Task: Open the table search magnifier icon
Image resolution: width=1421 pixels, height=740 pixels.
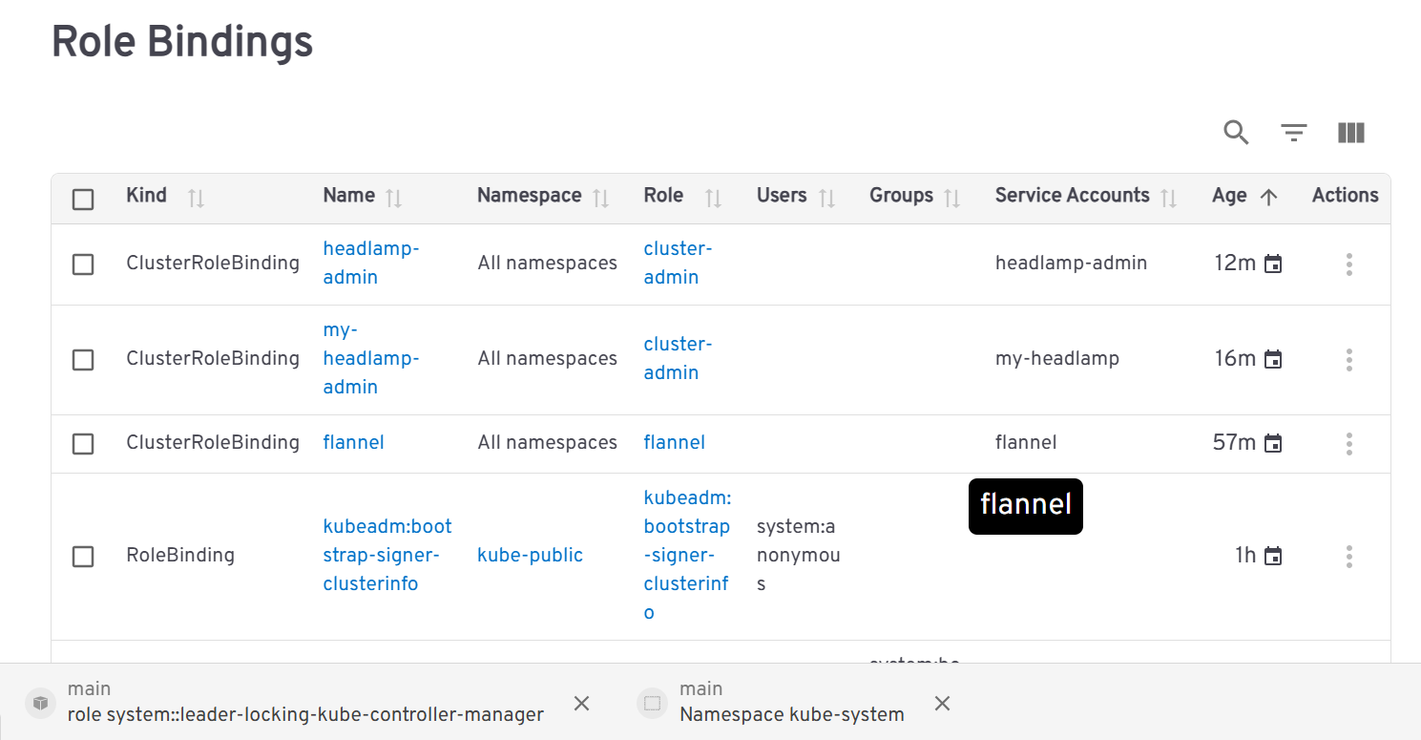Action: [1236, 133]
